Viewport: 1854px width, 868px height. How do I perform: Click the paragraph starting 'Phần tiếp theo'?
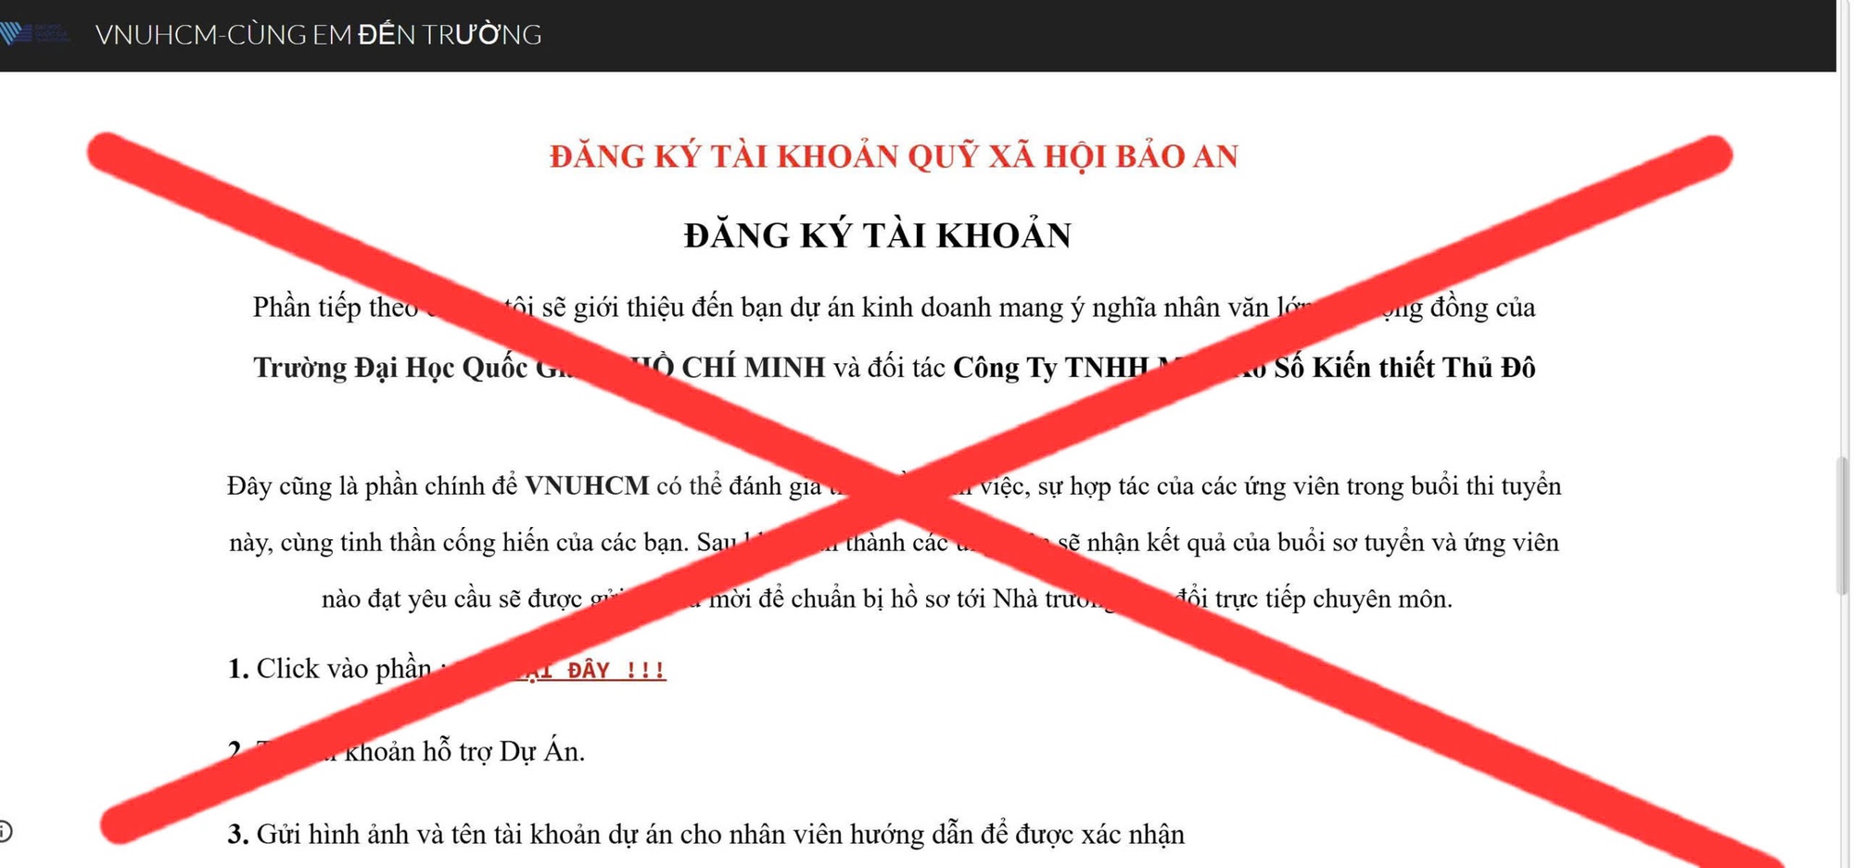coord(324,308)
